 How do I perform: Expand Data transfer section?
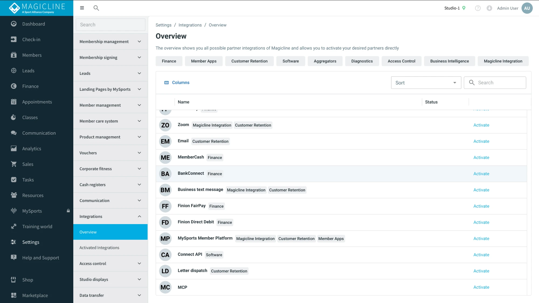tap(110, 295)
